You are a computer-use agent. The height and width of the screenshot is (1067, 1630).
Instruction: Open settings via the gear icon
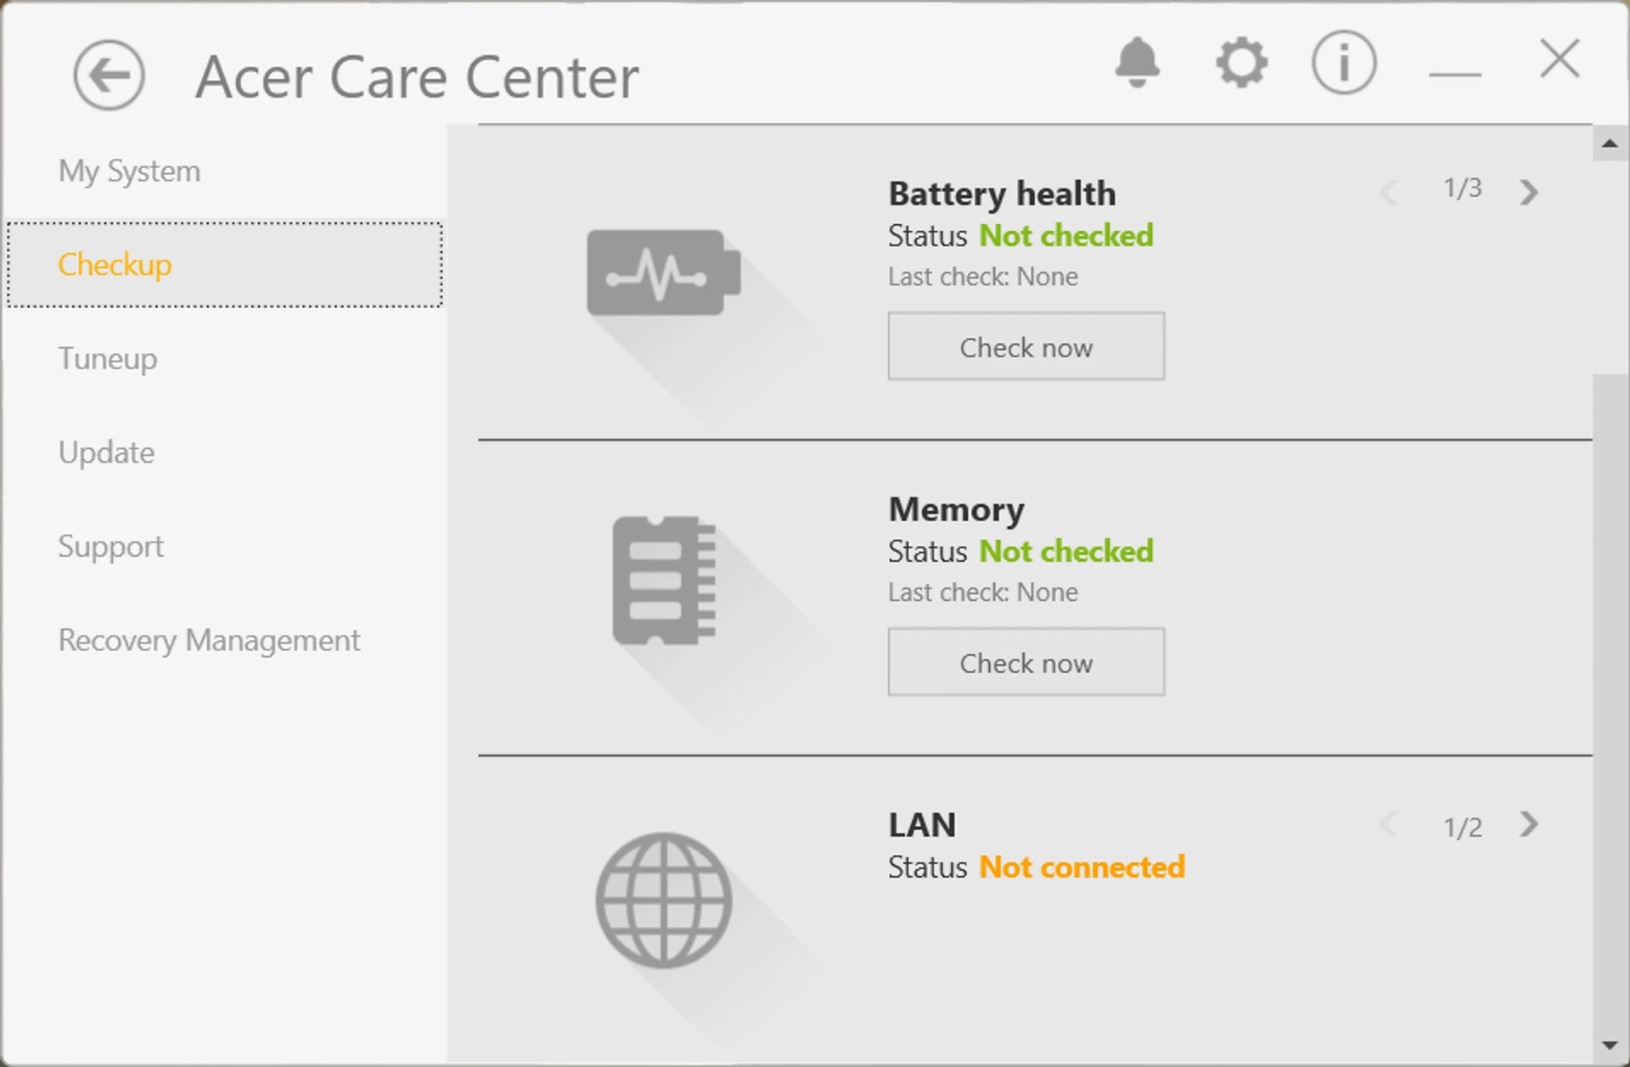tap(1241, 62)
